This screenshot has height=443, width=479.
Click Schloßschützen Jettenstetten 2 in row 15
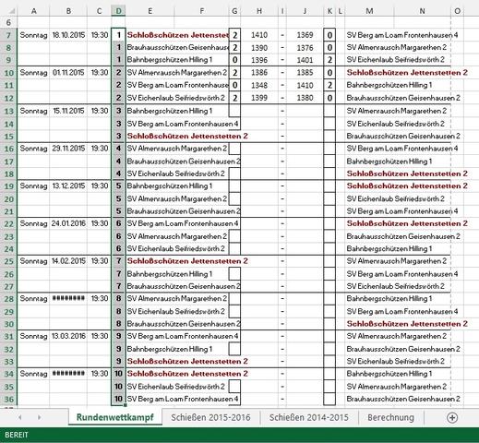point(187,136)
